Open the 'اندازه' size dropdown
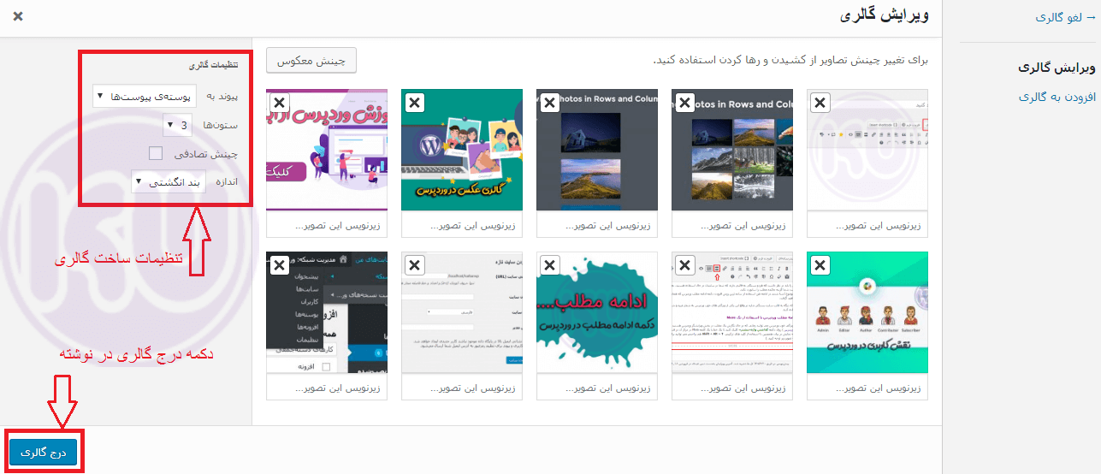The width and height of the screenshot is (1101, 474). click(169, 182)
